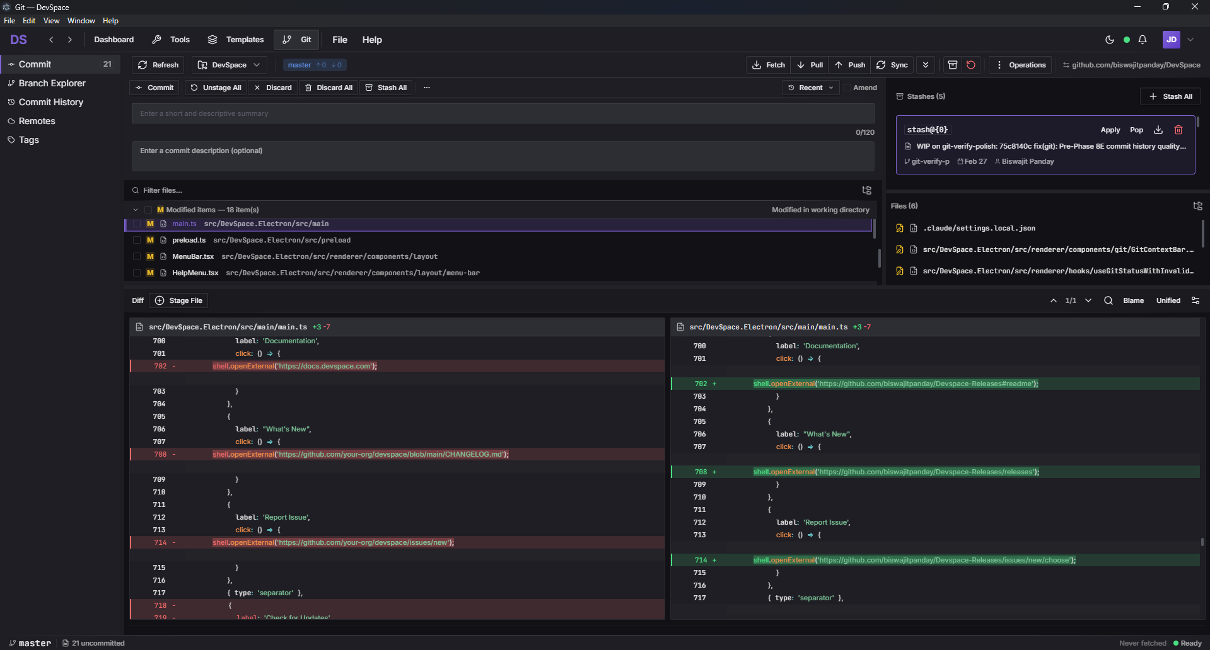Viewport: 1210px width, 650px height.
Task: Check the main.ts file checkbox
Action: (137, 224)
